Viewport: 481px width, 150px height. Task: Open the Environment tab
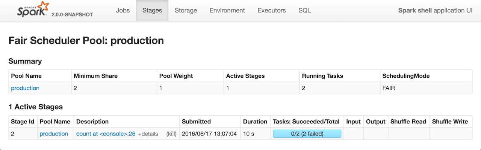click(227, 10)
